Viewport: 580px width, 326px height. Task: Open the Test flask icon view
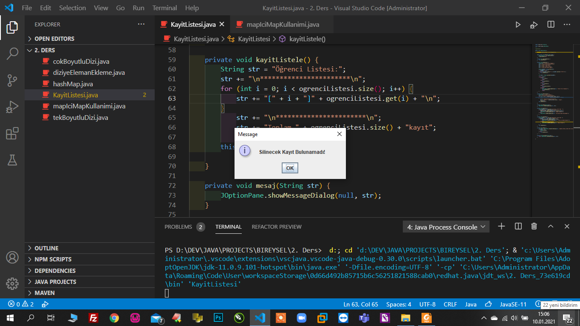12,160
